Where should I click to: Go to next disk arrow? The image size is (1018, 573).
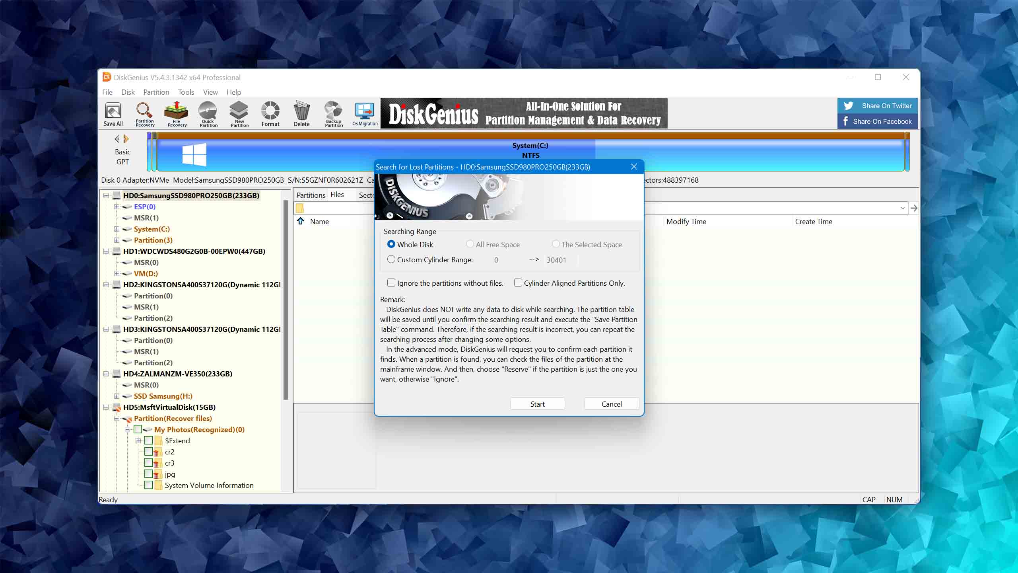[126, 139]
